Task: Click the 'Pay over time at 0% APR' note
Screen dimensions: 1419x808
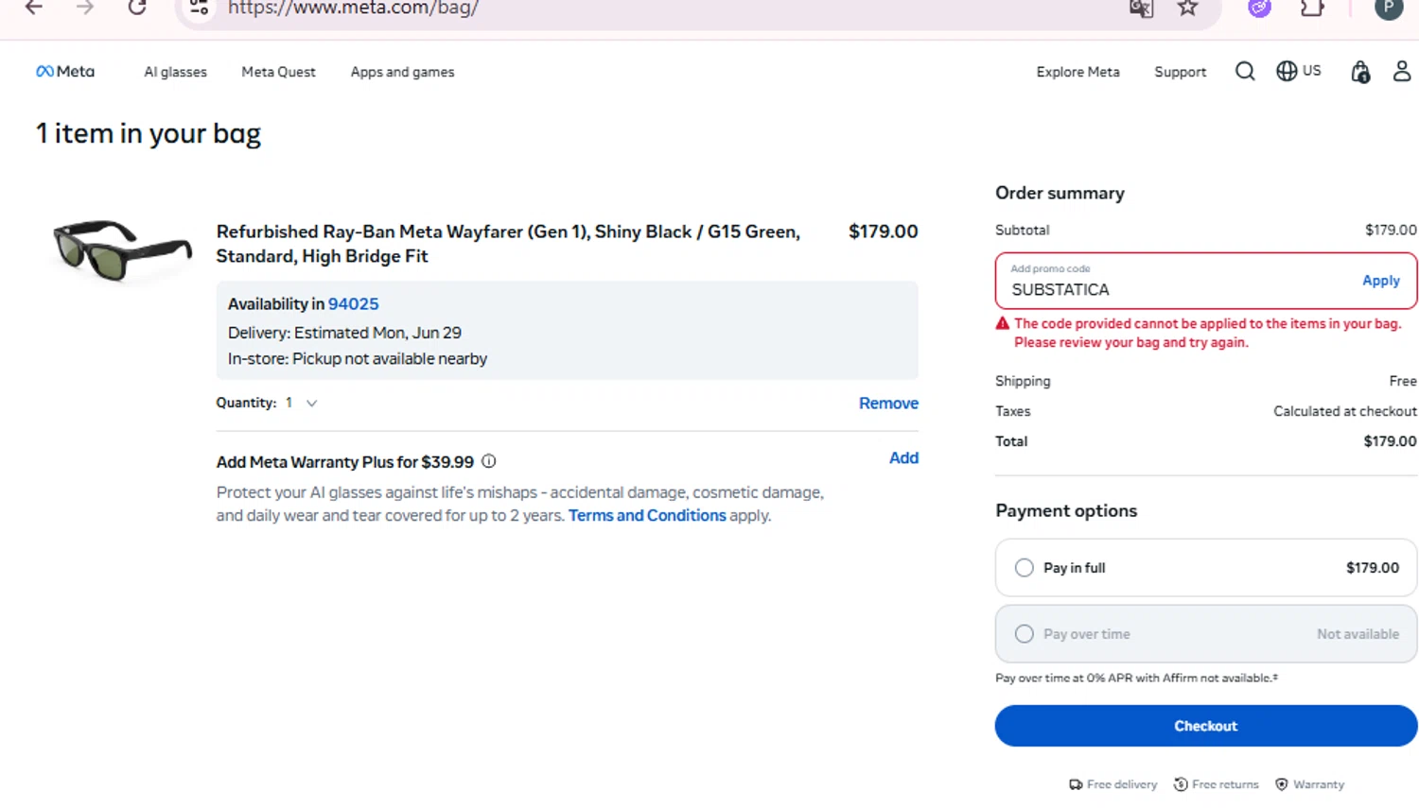Action: 1136,678
